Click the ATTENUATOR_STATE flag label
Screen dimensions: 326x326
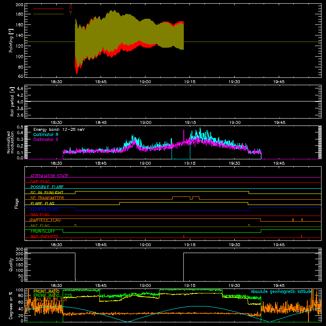49,176
